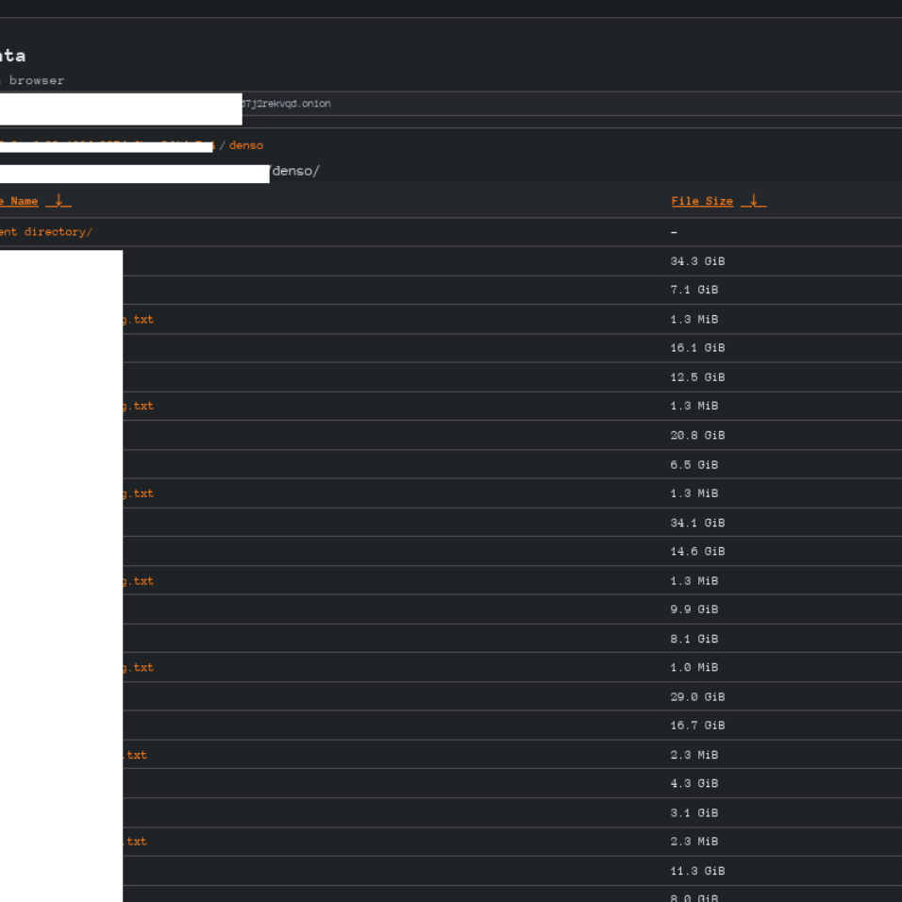Select the row showing 12.5 GiB
The image size is (902, 902).
point(451,377)
